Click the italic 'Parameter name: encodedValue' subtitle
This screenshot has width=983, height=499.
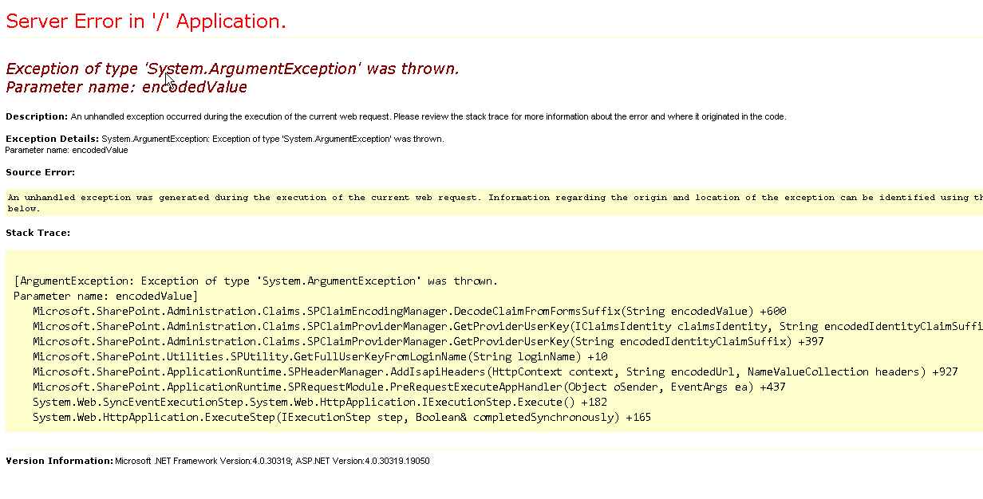[126, 87]
